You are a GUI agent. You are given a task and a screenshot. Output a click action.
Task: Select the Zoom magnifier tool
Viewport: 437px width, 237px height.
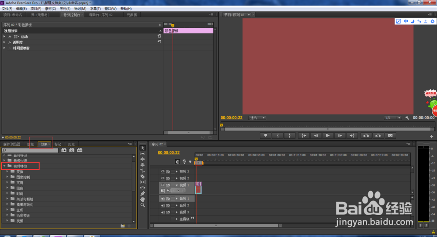point(143,205)
